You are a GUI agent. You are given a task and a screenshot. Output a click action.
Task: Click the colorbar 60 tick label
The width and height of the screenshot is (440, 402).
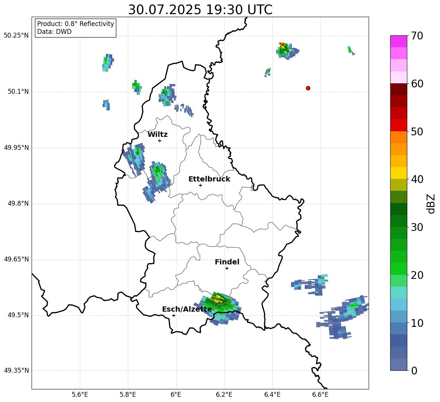tap(417, 84)
